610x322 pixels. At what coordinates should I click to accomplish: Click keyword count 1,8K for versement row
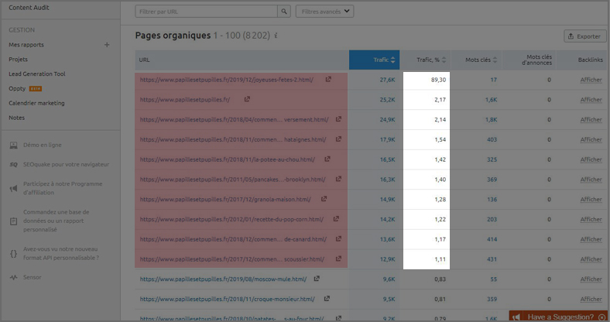click(x=491, y=120)
